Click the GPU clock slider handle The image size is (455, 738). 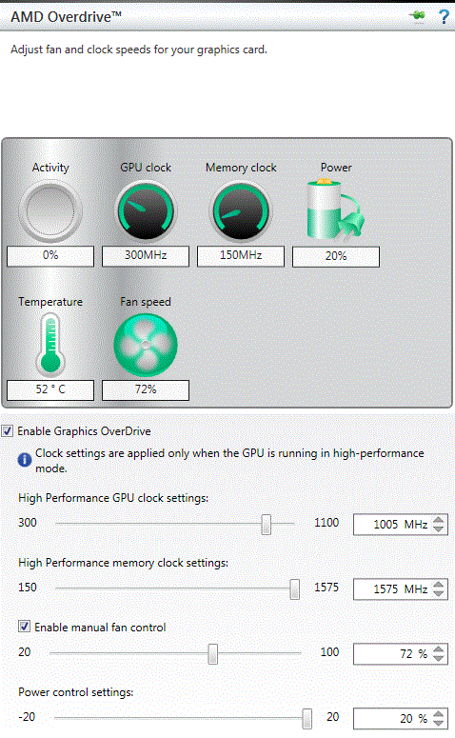[267, 525]
